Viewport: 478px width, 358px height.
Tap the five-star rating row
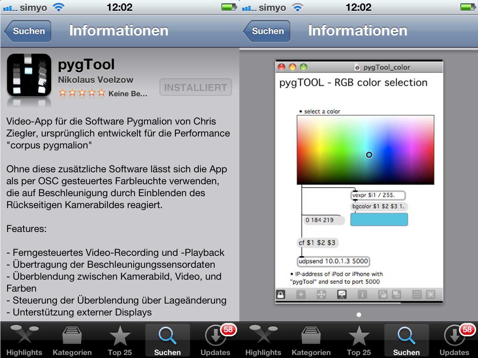[81, 94]
